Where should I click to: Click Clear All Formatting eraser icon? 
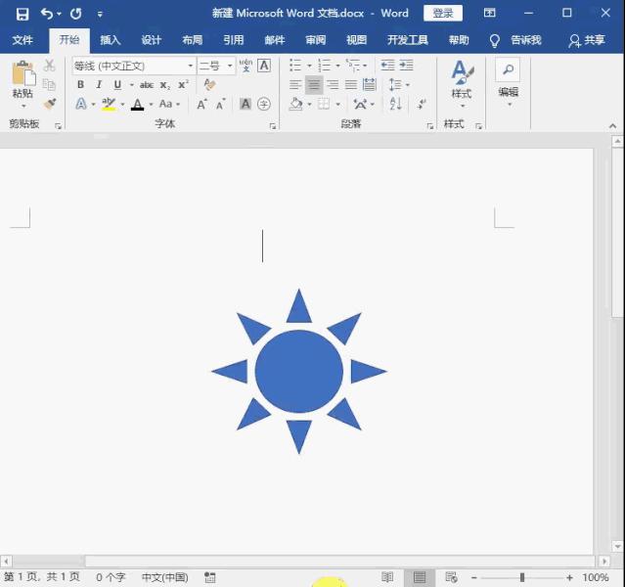pyautogui.click(x=209, y=84)
